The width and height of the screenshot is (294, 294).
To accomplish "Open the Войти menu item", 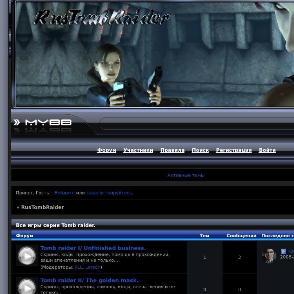I will [x=267, y=150].
